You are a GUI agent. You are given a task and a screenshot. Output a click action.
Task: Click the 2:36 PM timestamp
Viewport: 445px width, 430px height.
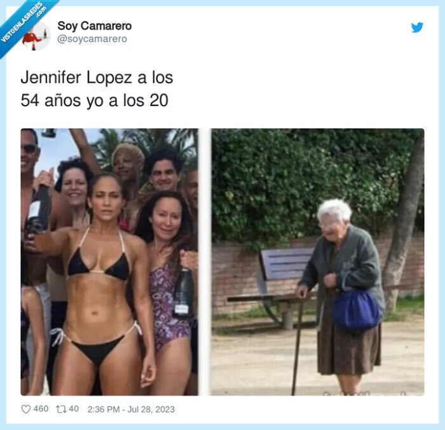pyautogui.click(x=104, y=409)
